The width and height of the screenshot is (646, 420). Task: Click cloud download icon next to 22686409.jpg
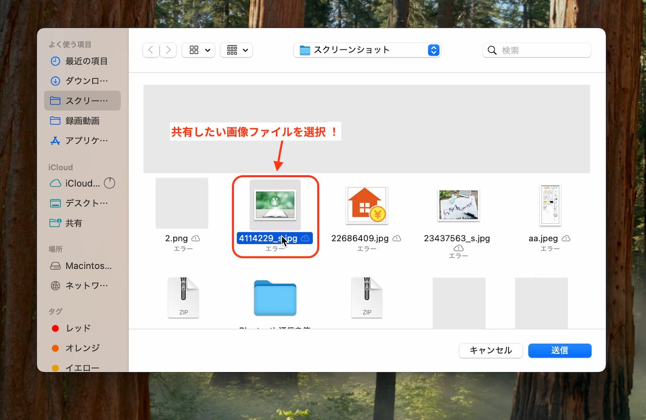(x=397, y=238)
